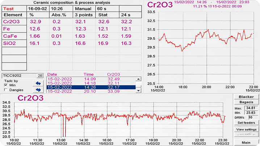Open View settings
260x146 pixels.
(246, 129)
